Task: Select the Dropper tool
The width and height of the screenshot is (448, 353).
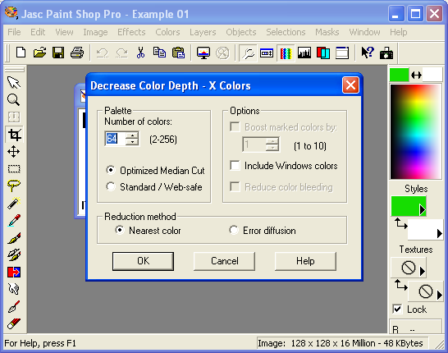Action: (14, 220)
